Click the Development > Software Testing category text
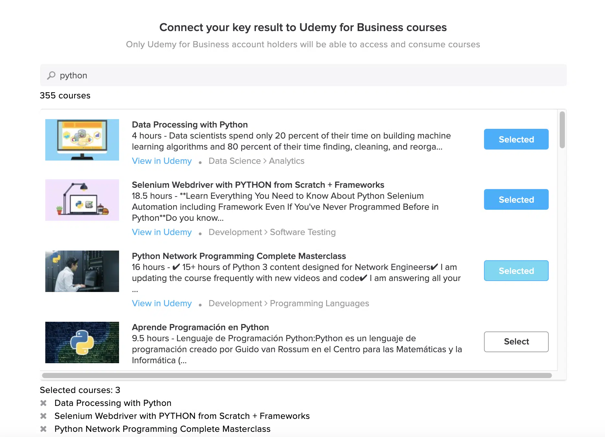 click(272, 232)
